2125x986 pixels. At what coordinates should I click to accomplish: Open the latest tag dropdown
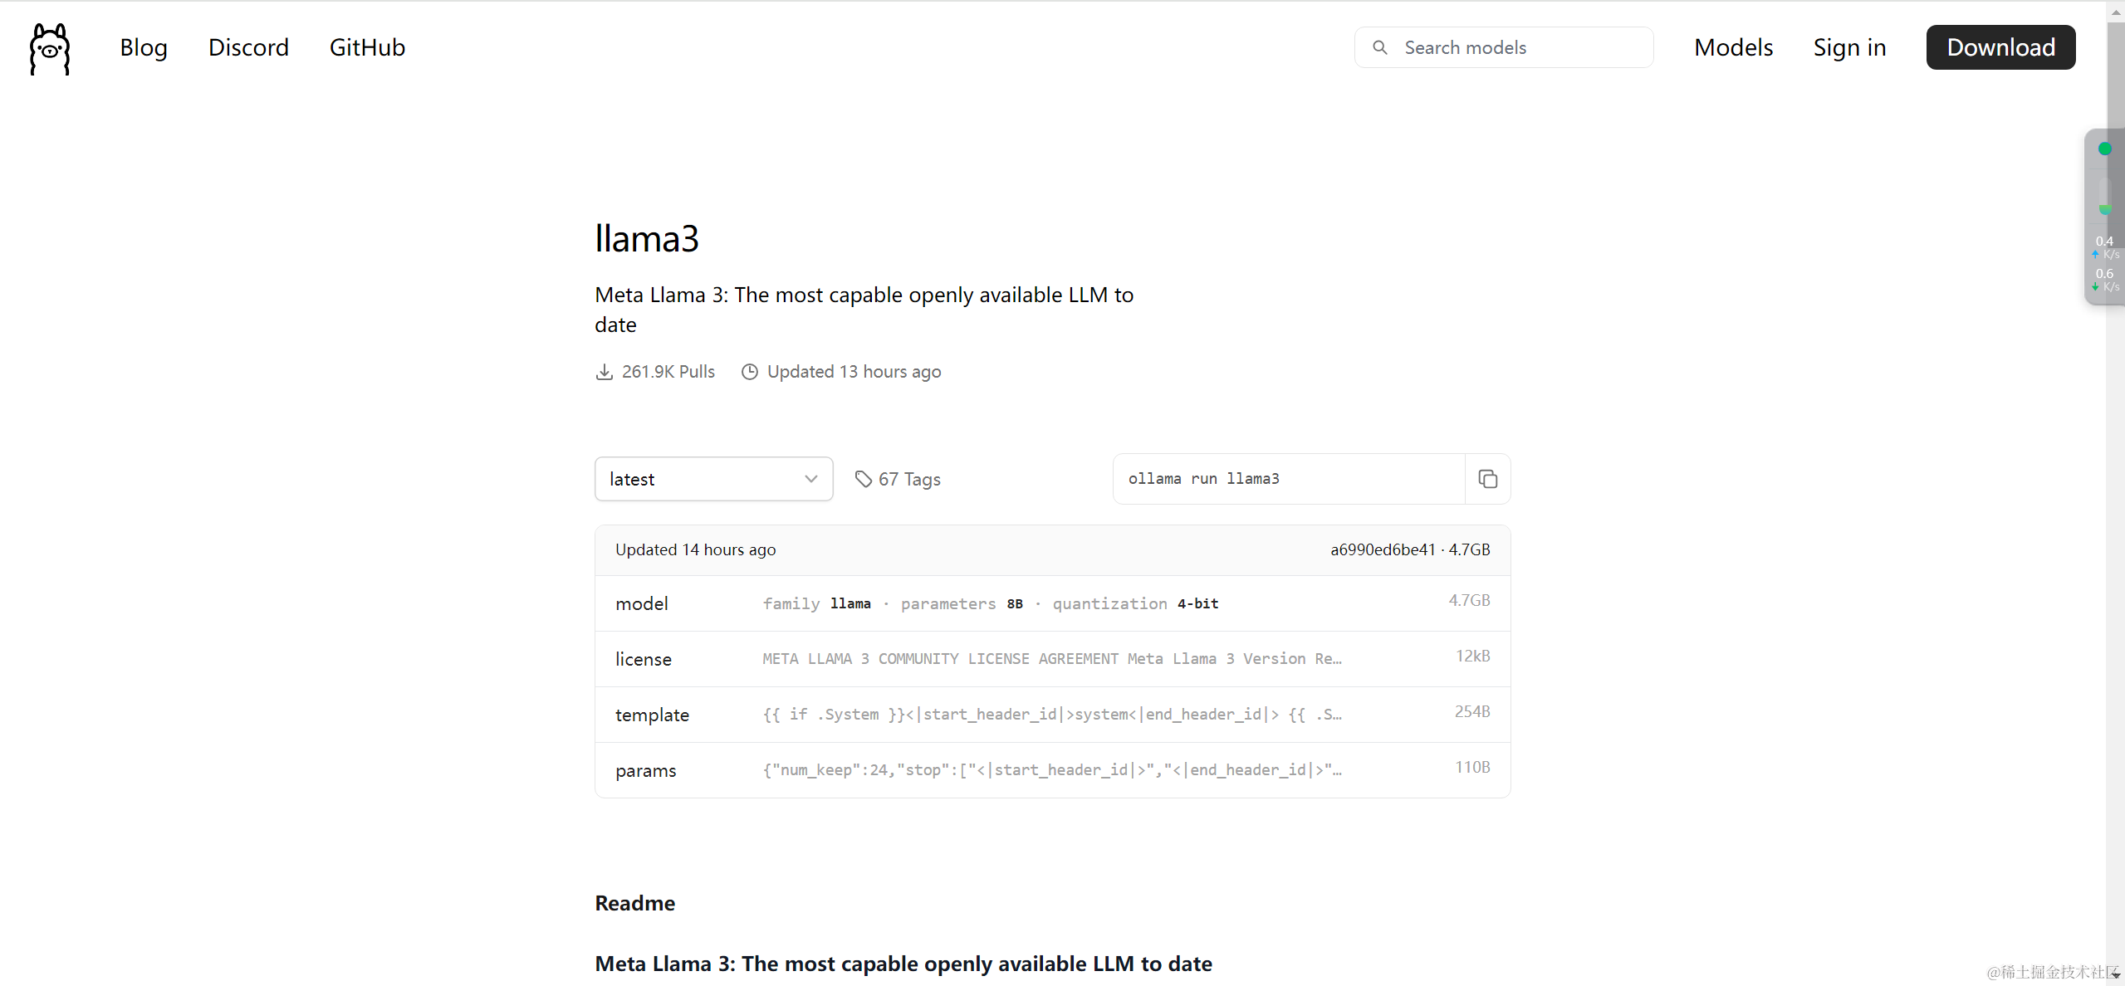point(712,479)
